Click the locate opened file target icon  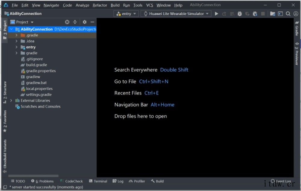(67, 22)
